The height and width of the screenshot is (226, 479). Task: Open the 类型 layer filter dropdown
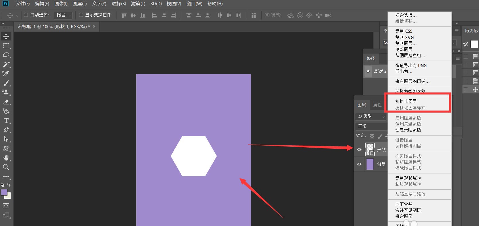tap(371, 117)
